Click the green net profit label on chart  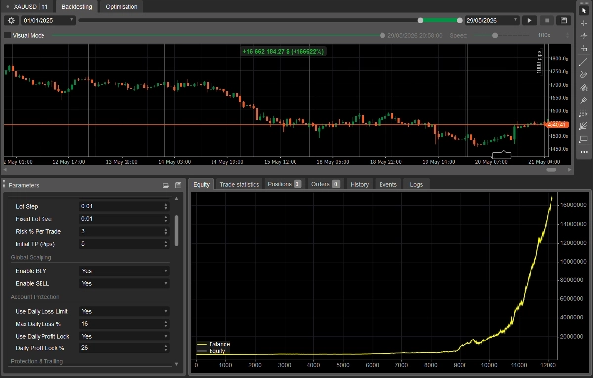pos(284,51)
